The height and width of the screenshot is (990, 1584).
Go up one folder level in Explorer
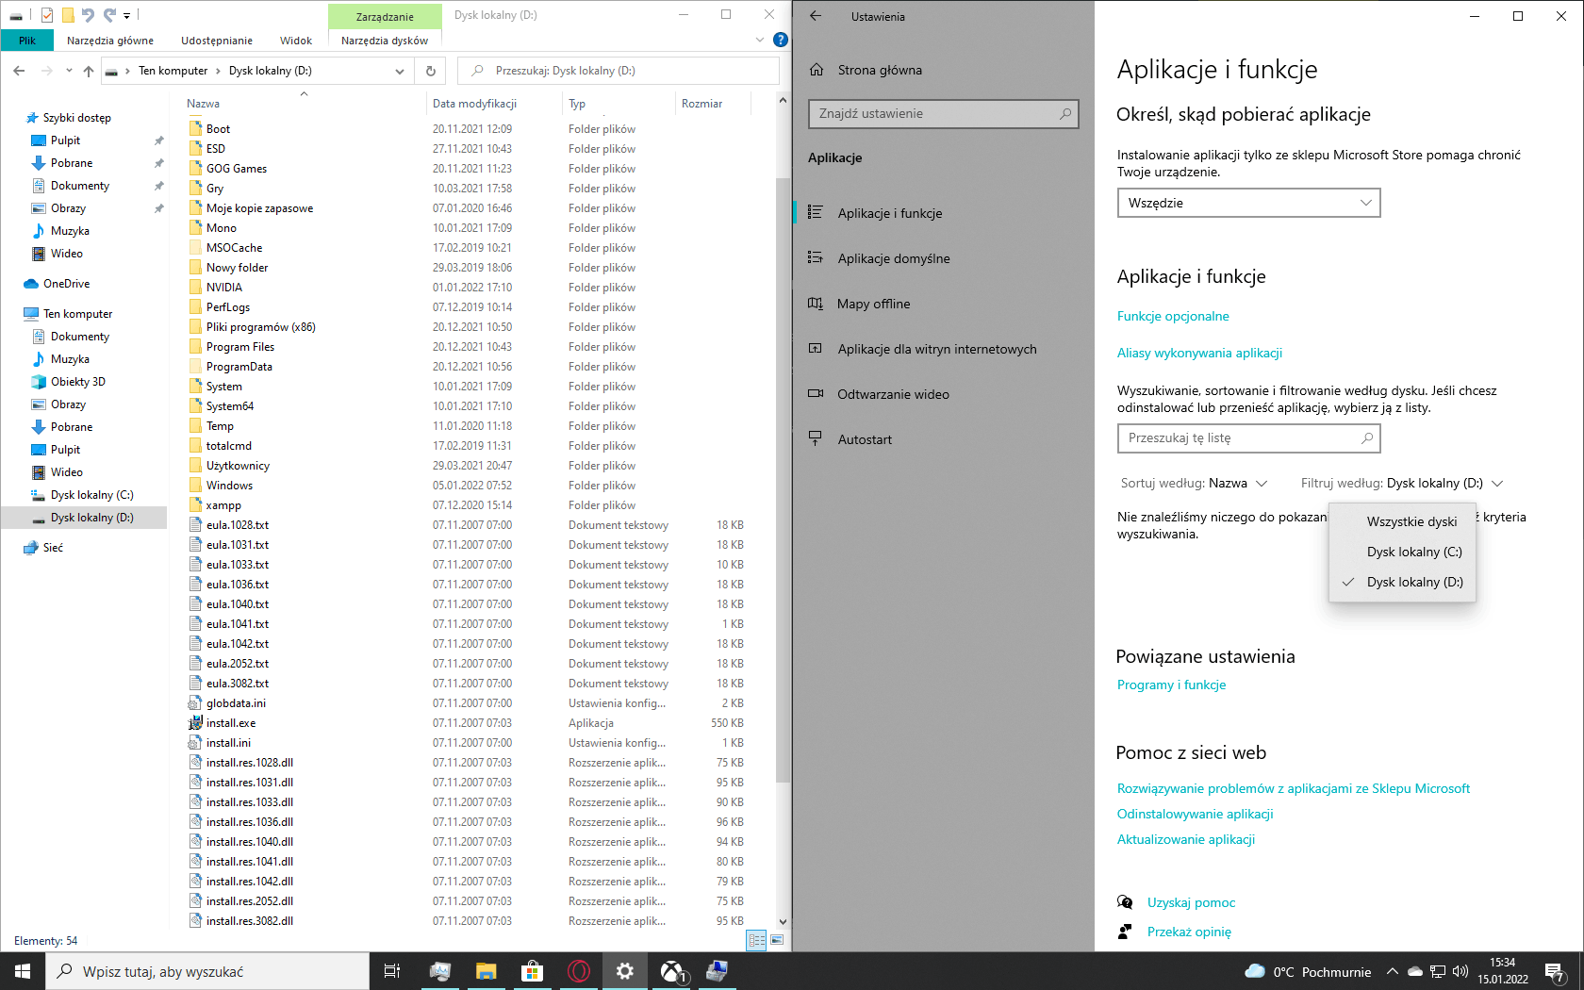tap(89, 71)
